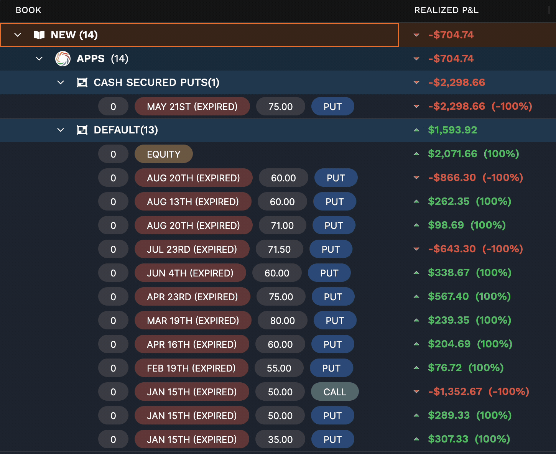
Task: Click the 71.50 strike price badge
Action: (279, 249)
